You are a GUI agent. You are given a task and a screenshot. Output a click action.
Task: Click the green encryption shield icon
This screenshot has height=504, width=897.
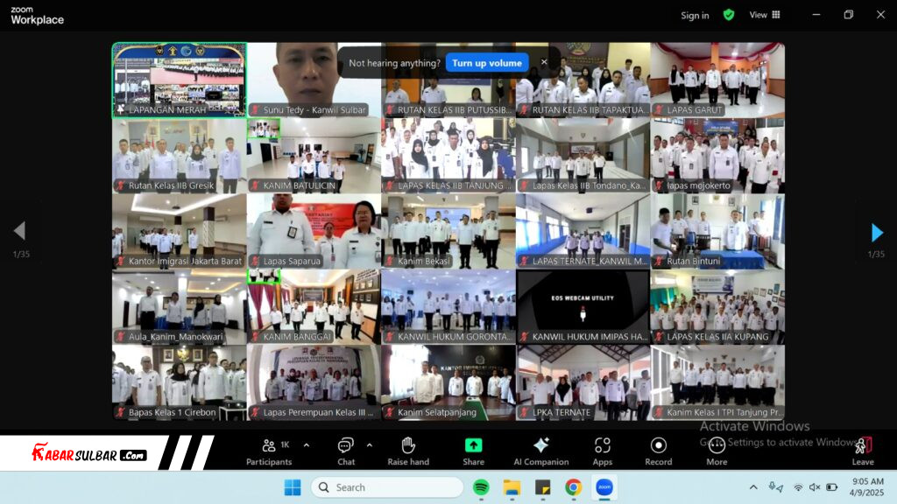click(x=729, y=15)
